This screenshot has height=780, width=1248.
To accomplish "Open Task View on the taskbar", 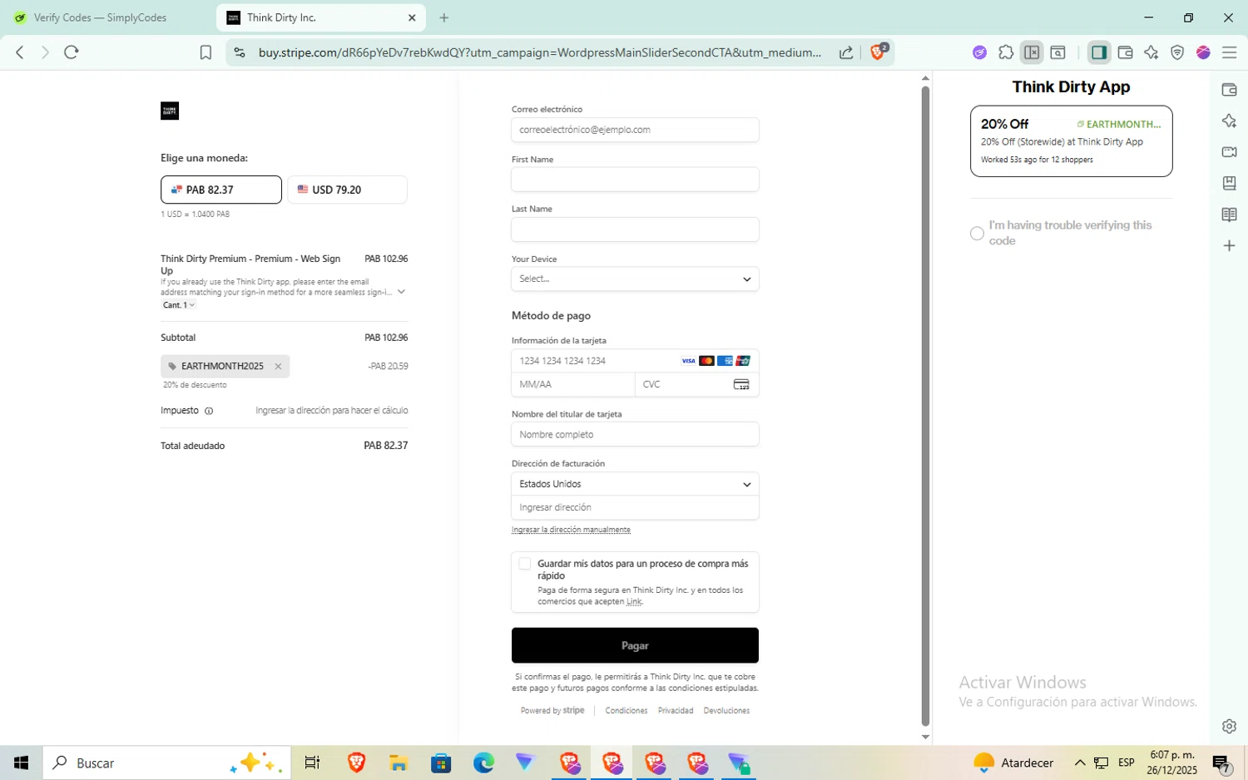I will point(313,763).
